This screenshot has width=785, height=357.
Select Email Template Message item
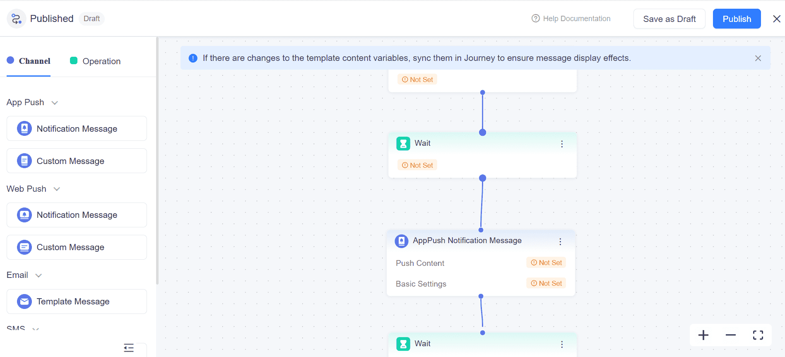(77, 302)
